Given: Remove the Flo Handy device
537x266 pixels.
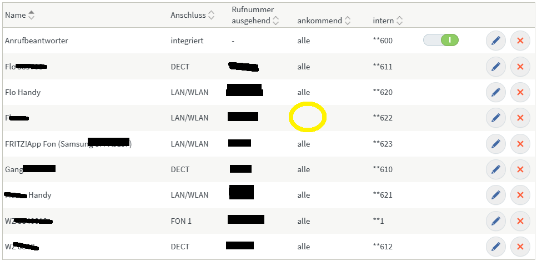Looking at the screenshot, I should 520,92.
